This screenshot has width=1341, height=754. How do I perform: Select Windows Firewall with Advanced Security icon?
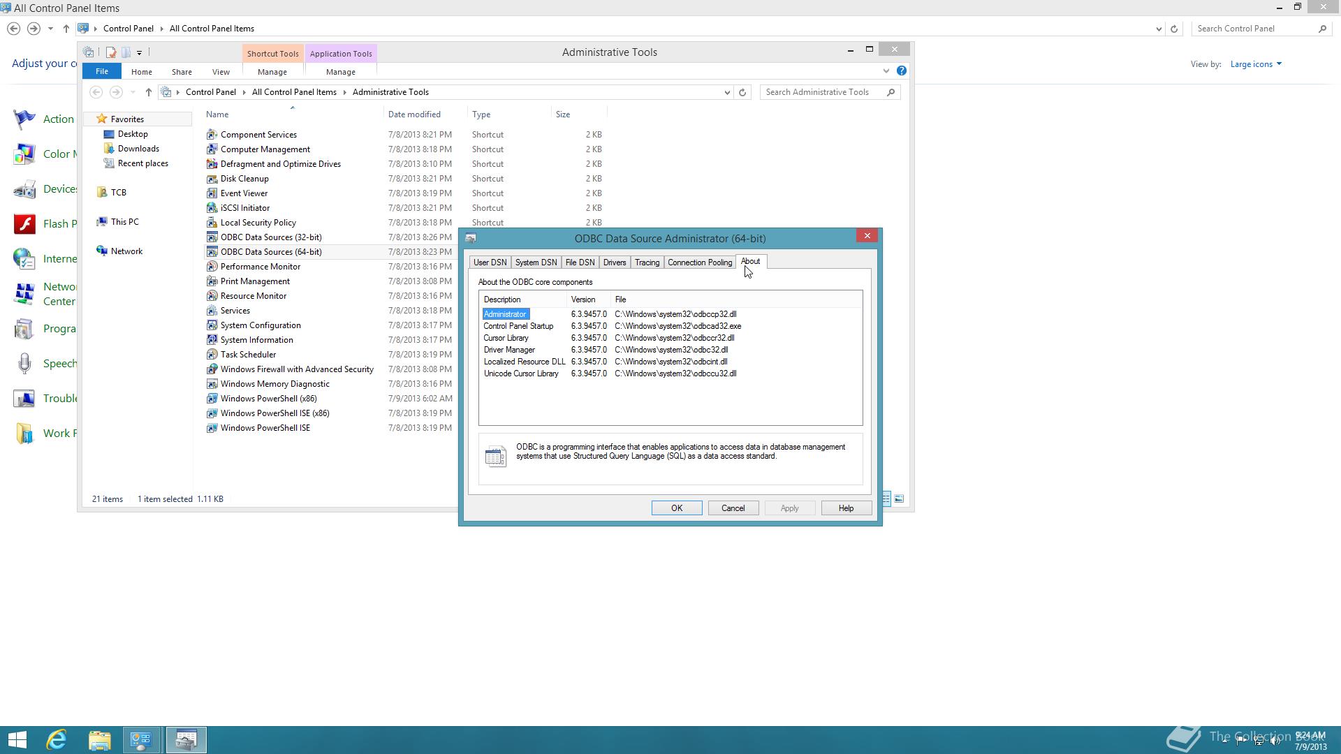pyautogui.click(x=212, y=369)
